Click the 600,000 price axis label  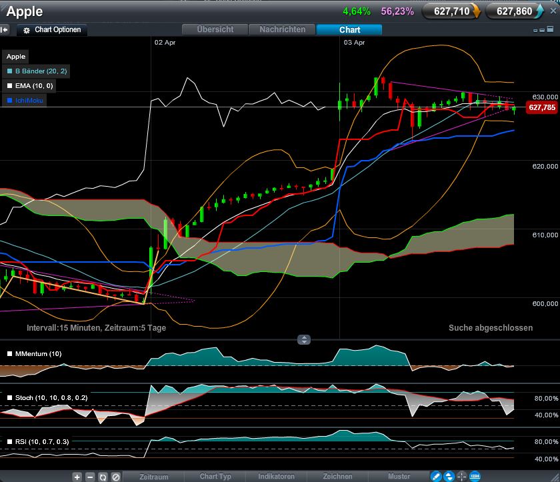[545, 304]
